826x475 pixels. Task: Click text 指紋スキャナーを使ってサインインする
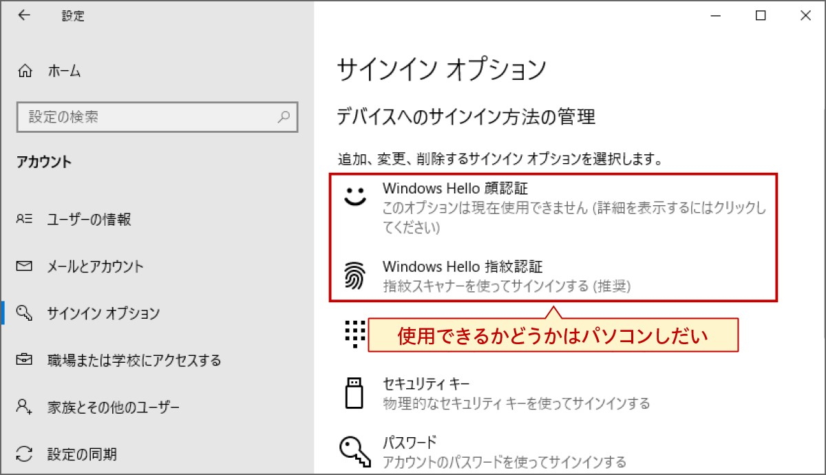[x=485, y=286]
